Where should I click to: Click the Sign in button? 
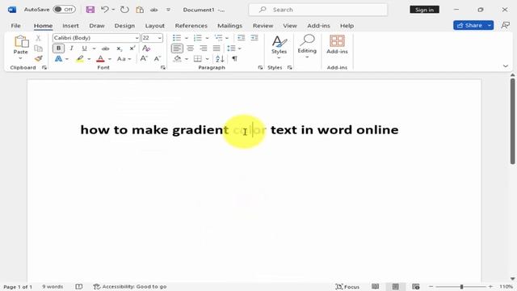click(424, 10)
